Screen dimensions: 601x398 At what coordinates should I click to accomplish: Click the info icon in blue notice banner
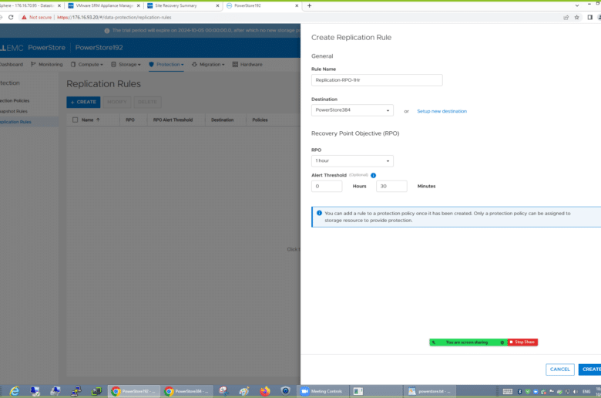tap(319, 213)
